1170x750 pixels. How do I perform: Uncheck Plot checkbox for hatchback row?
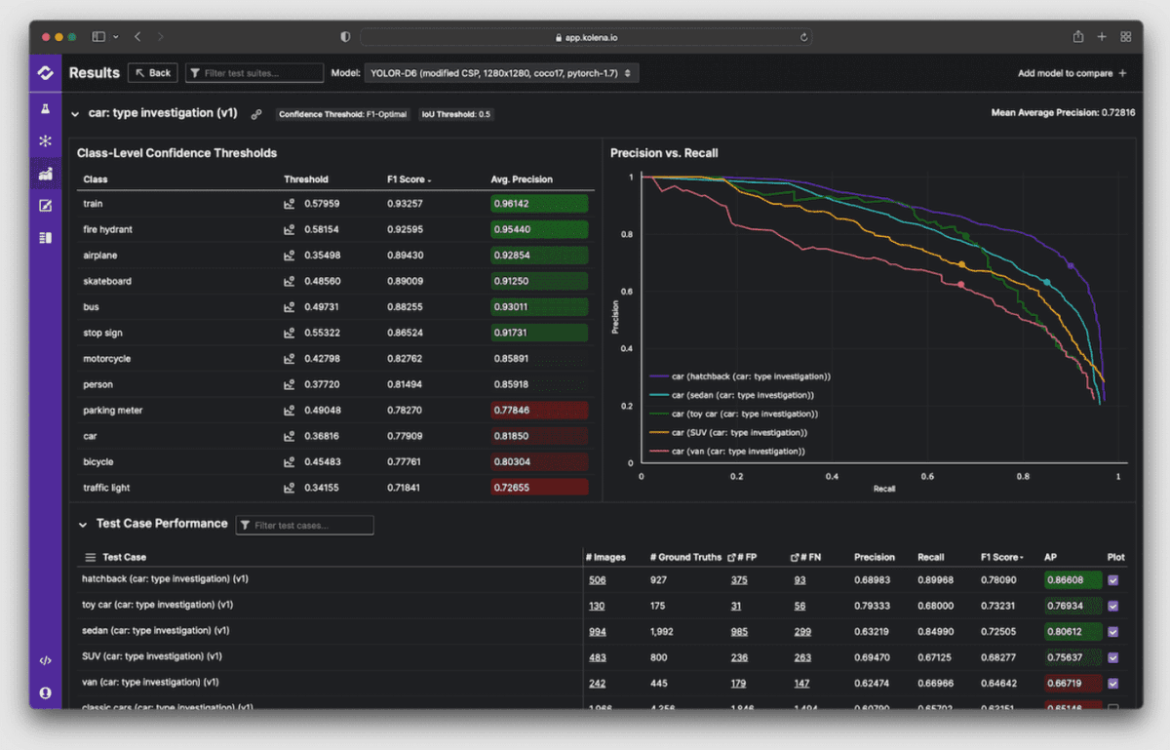tap(1113, 580)
